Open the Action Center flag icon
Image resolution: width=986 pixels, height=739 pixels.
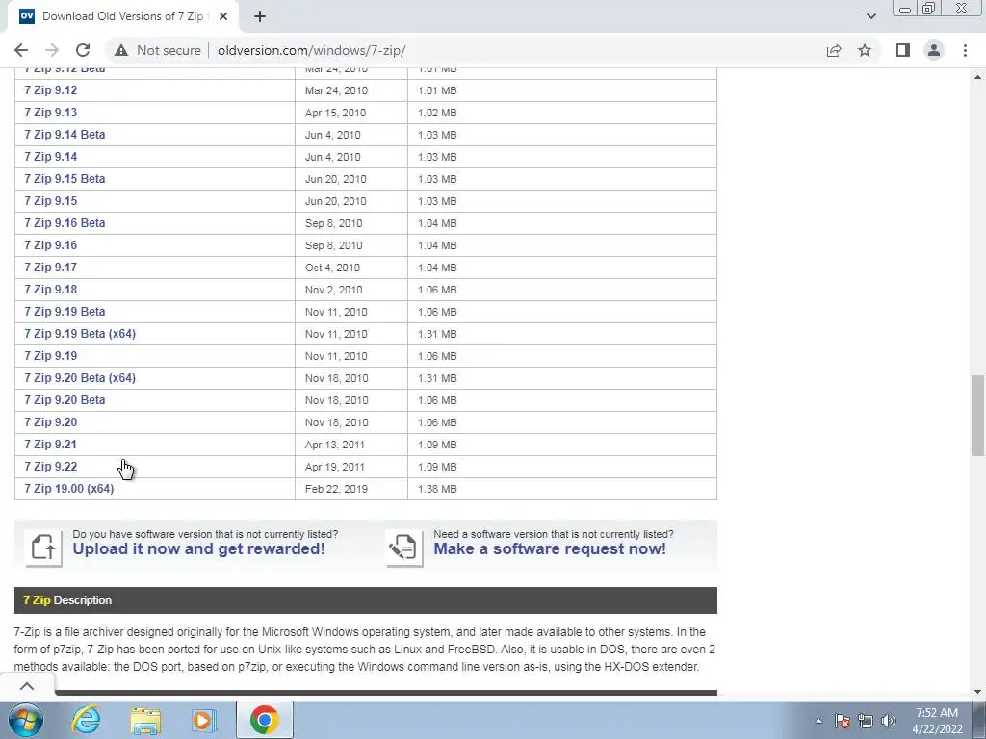point(843,721)
